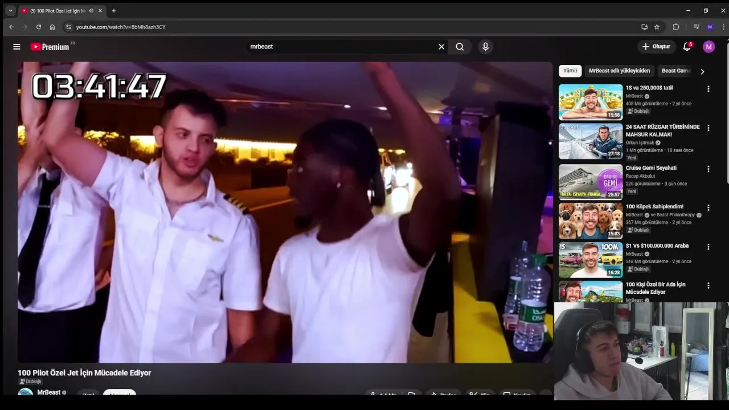
Task: Reload the current page
Action: 38,27
